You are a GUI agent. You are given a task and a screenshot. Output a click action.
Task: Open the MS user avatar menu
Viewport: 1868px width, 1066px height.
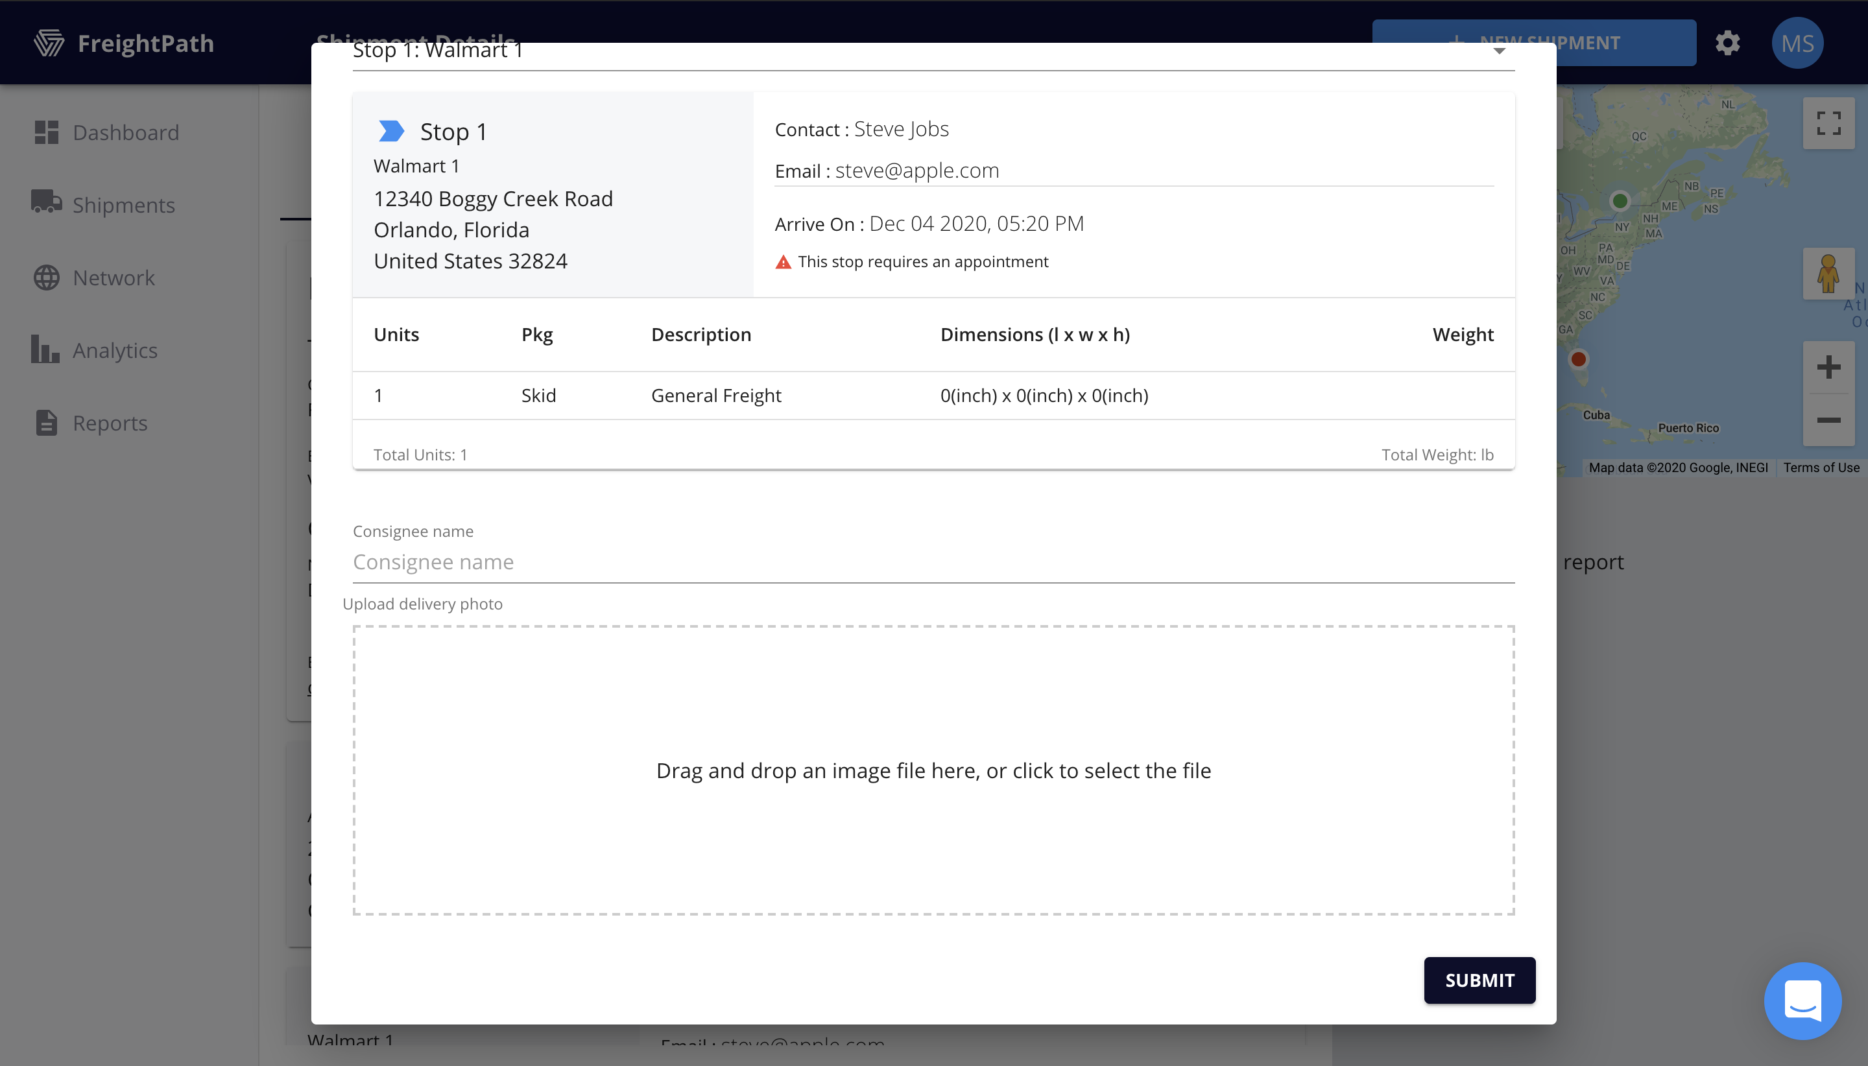[x=1798, y=43]
